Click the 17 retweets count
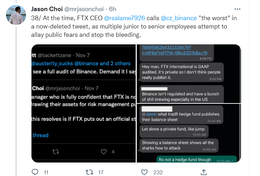 coord(101,172)
